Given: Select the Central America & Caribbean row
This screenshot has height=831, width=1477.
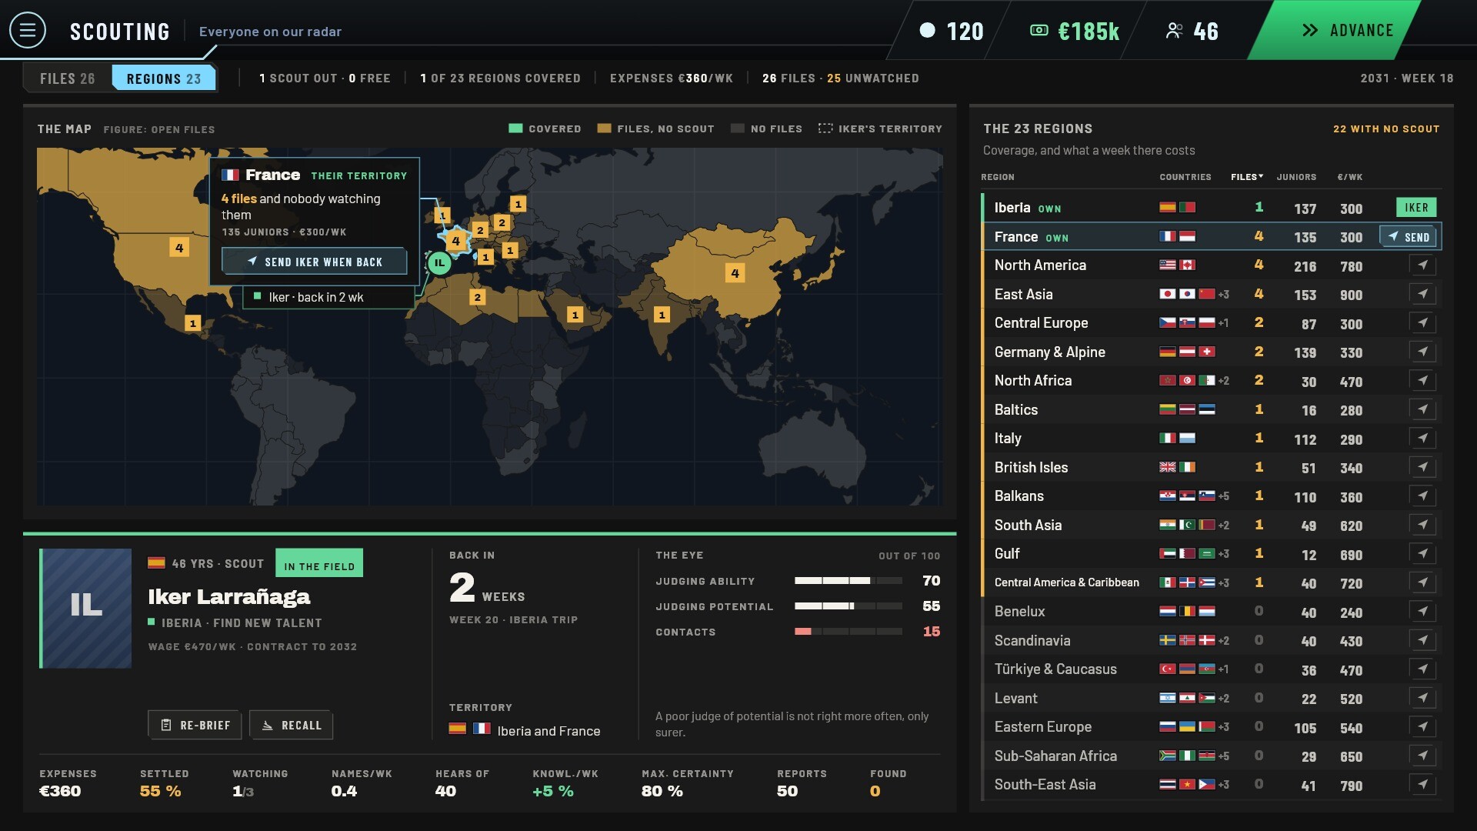Looking at the screenshot, I should pos(1212,582).
